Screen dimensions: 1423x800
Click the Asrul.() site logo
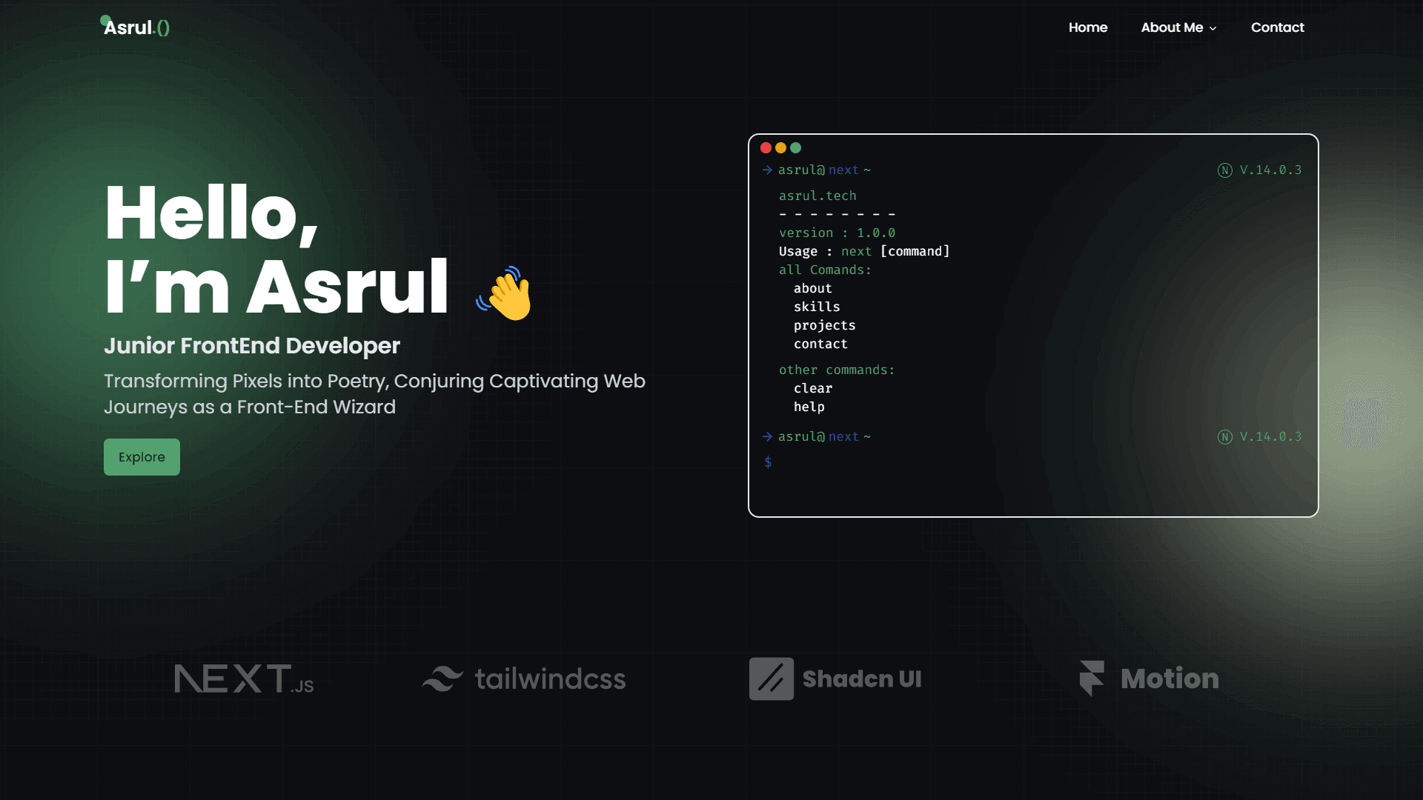click(136, 27)
